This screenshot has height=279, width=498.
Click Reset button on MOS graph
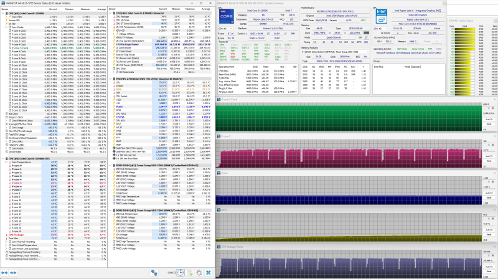[489, 235]
